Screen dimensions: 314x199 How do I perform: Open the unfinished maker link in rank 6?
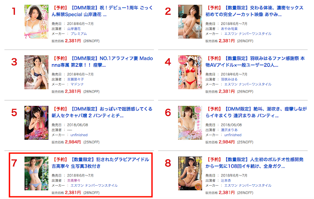233,135
